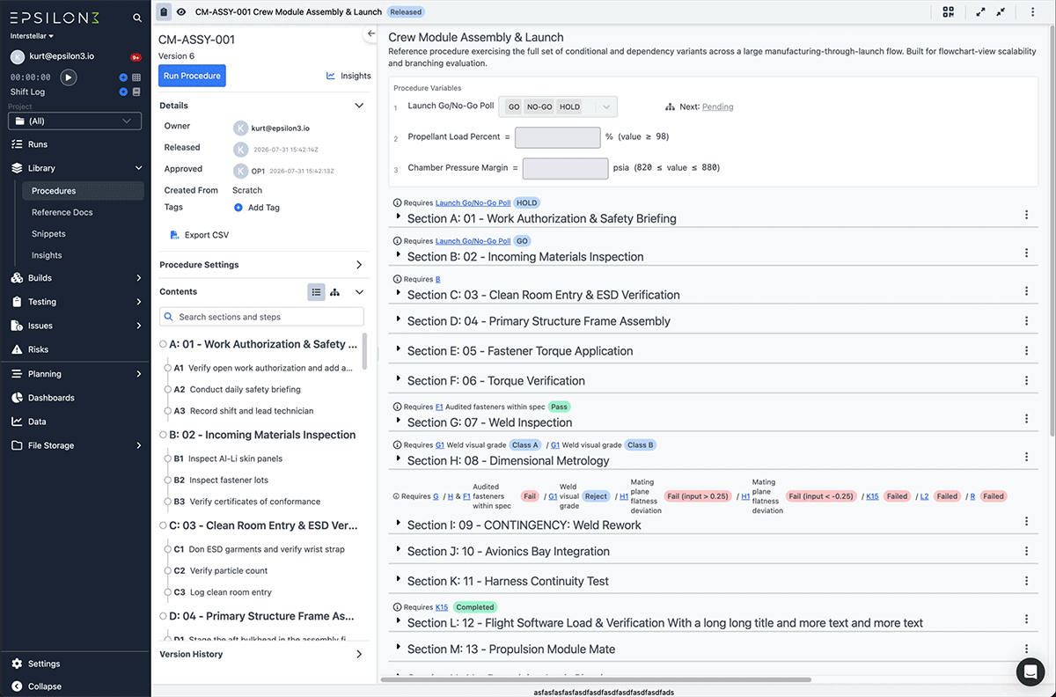
Task: Open the chat bubble widget
Action: [1030, 671]
